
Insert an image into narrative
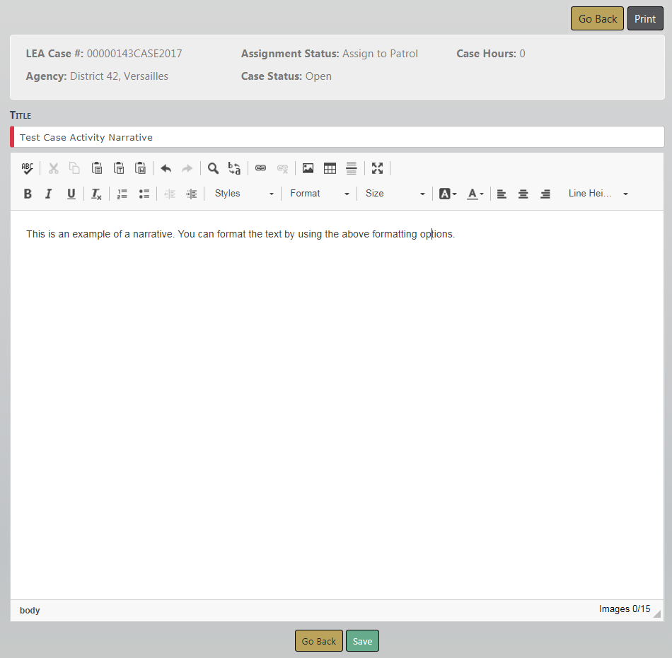pos(308,168)
